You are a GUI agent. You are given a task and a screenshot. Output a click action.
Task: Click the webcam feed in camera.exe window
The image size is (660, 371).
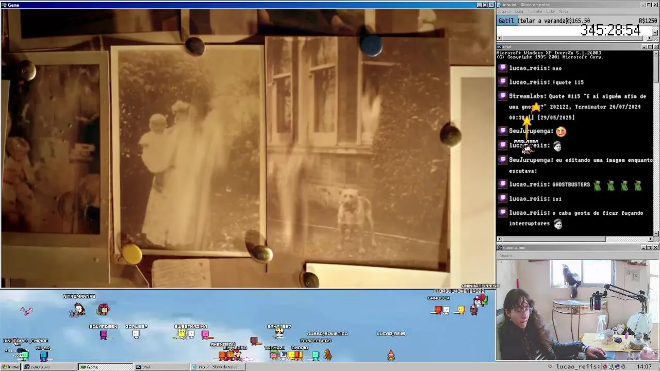[x=577, y=310]
